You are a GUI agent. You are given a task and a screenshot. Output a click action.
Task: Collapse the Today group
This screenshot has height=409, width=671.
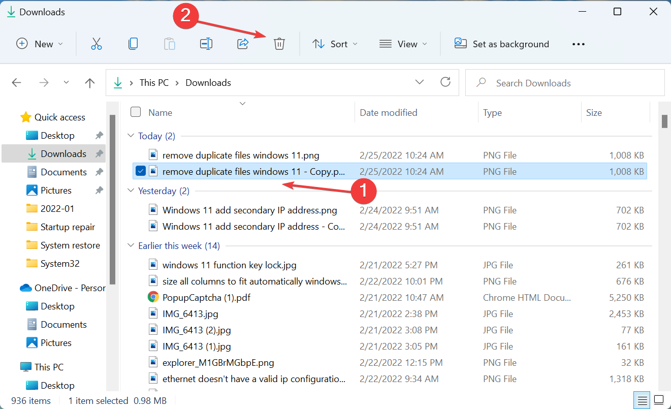(131, 136)
